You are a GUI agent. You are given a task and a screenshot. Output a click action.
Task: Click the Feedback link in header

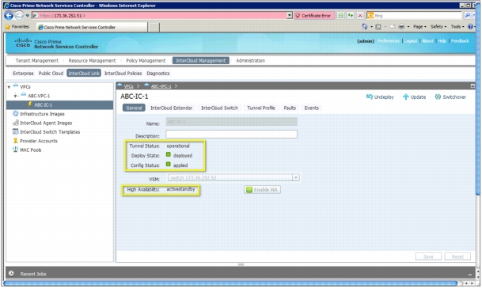[x=460, y=41]
